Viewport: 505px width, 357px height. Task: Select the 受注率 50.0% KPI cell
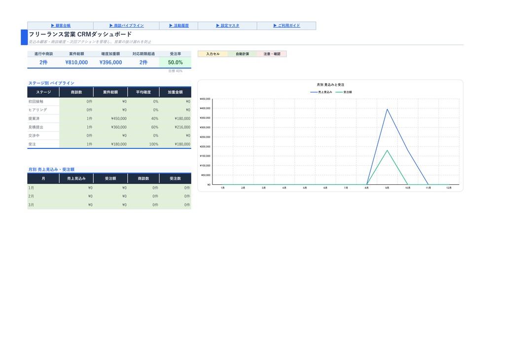coord(175,63)
